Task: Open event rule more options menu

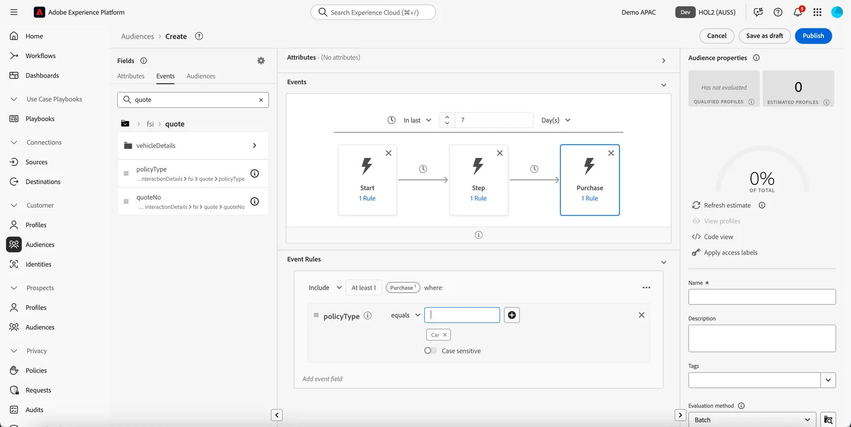Action: [x=647, y=288]
